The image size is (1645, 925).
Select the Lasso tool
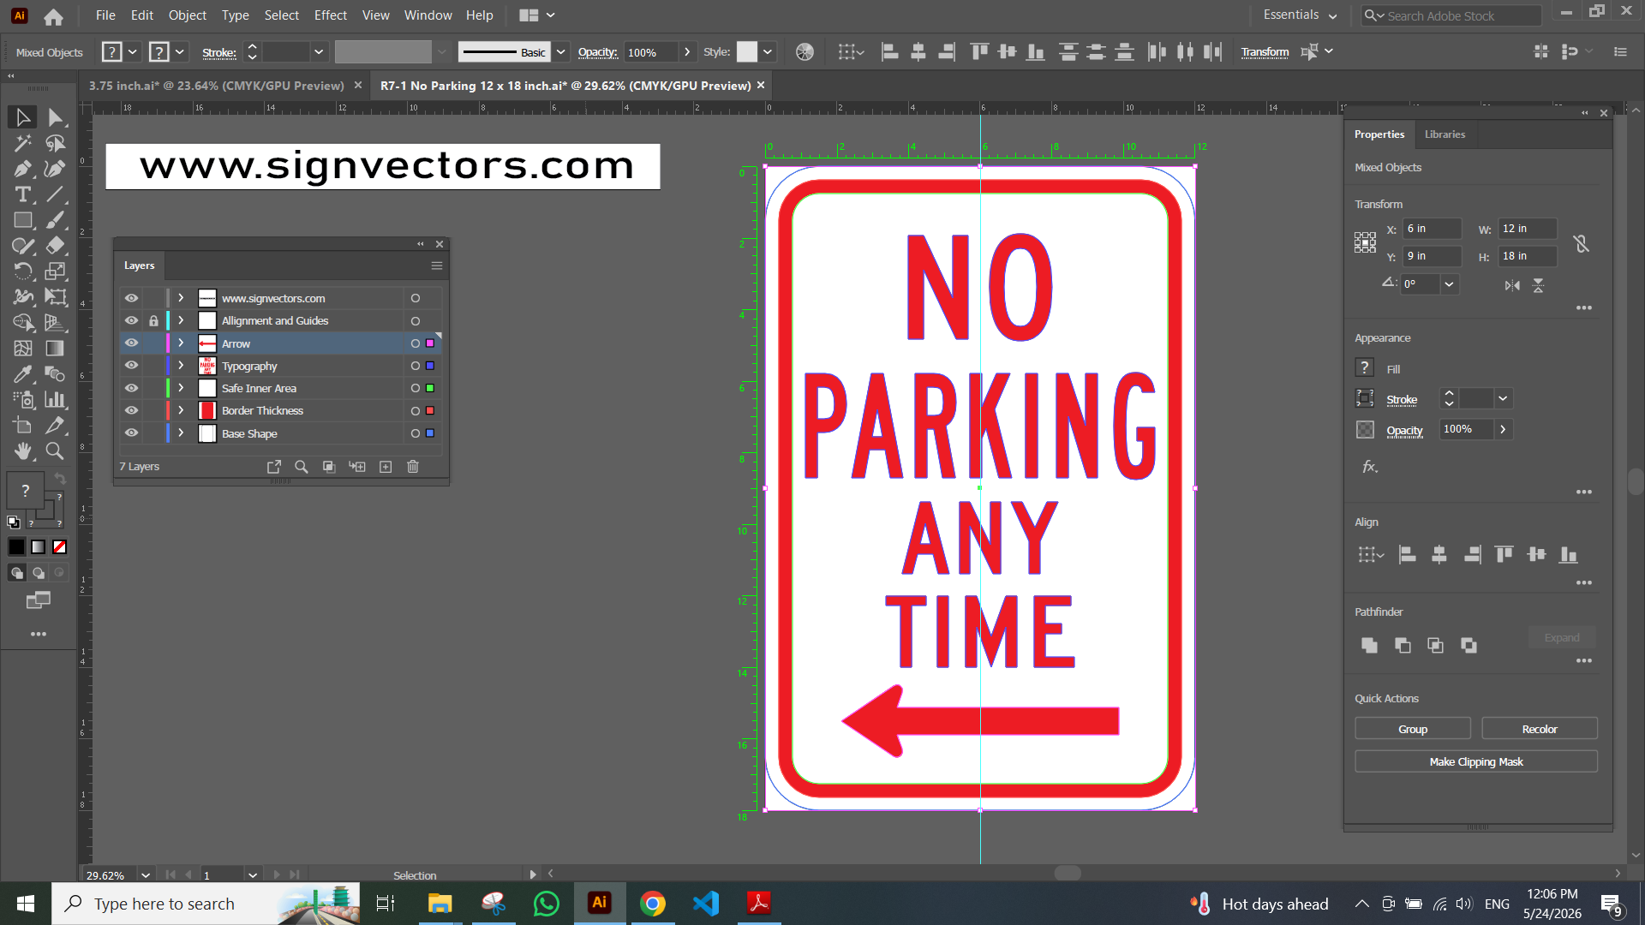coord(56,143)
